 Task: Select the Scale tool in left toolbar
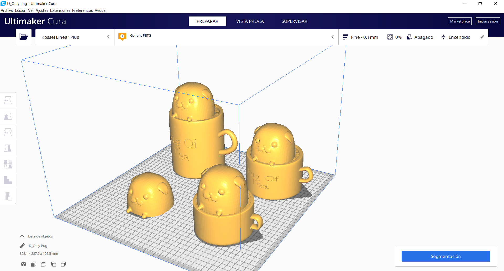pos(8,116)
